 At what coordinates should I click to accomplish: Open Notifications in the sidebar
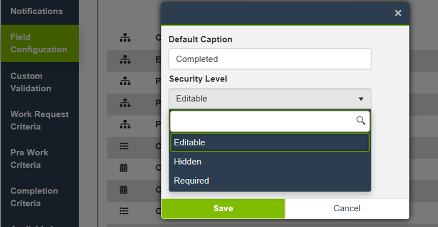coord(37,11)
